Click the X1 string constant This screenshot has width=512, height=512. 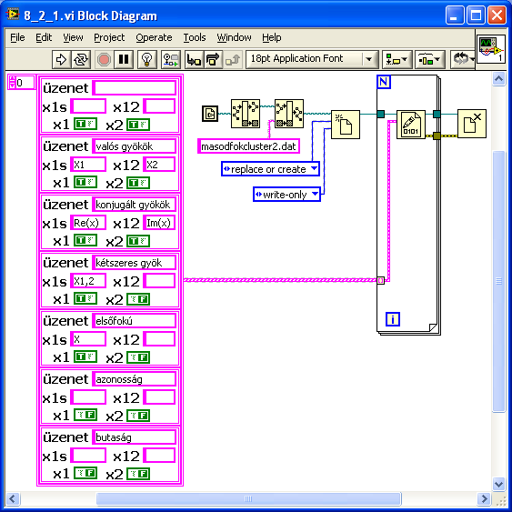click(88, 165)
